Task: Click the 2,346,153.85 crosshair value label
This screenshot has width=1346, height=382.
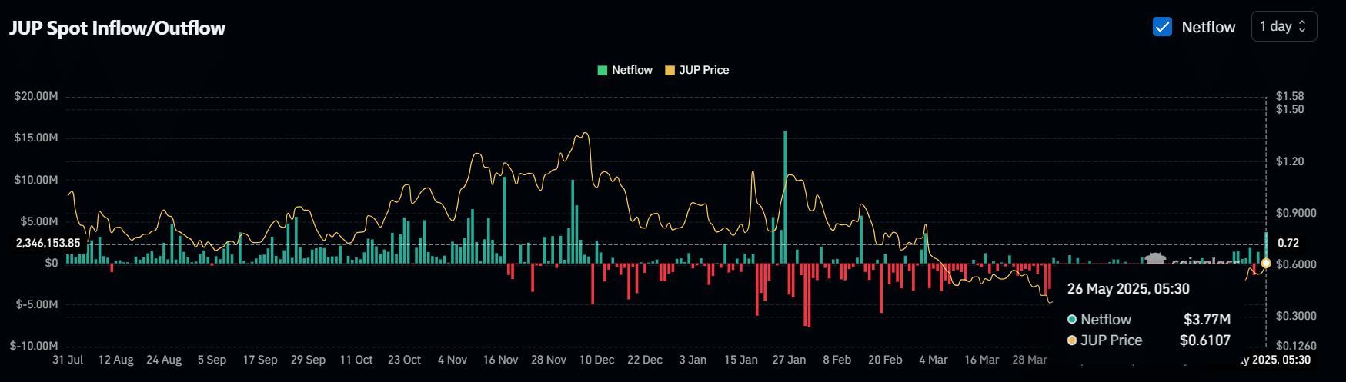Action: [48, 243]
